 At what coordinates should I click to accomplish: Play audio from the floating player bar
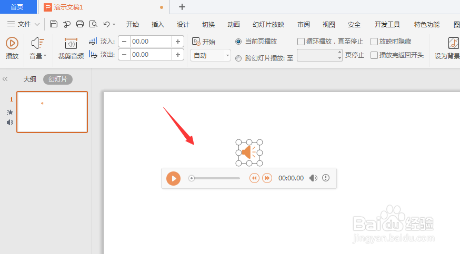click(x=173, y=178)
